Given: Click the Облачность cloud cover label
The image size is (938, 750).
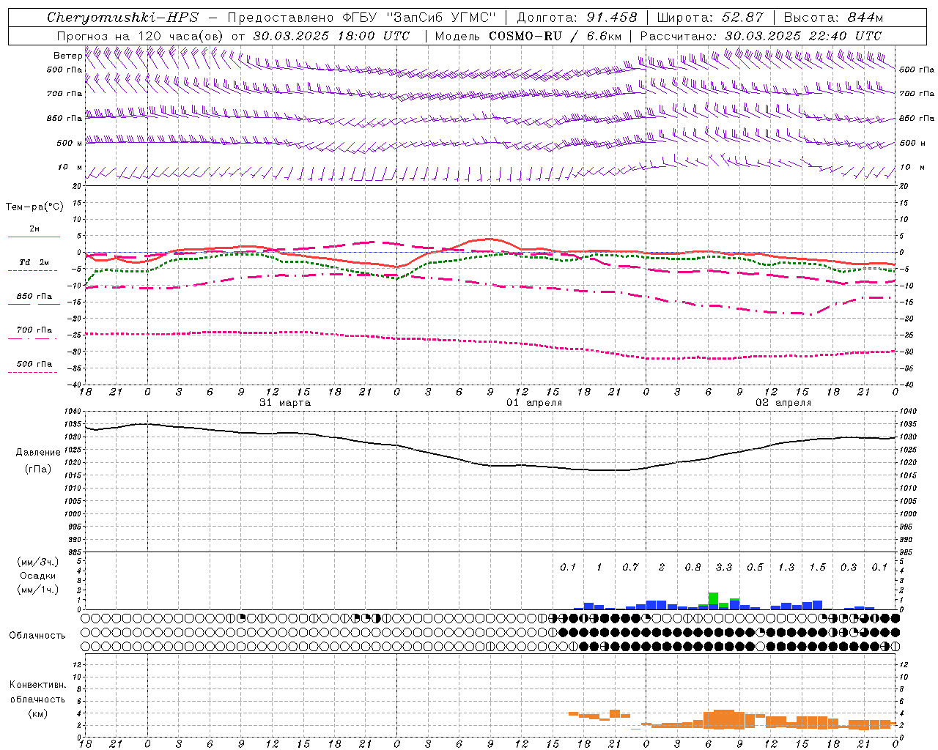Looking at the screenshot, I should 37,636.
